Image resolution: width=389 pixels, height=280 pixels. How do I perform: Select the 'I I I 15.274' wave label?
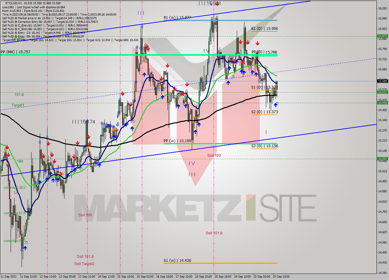(84, 122)
